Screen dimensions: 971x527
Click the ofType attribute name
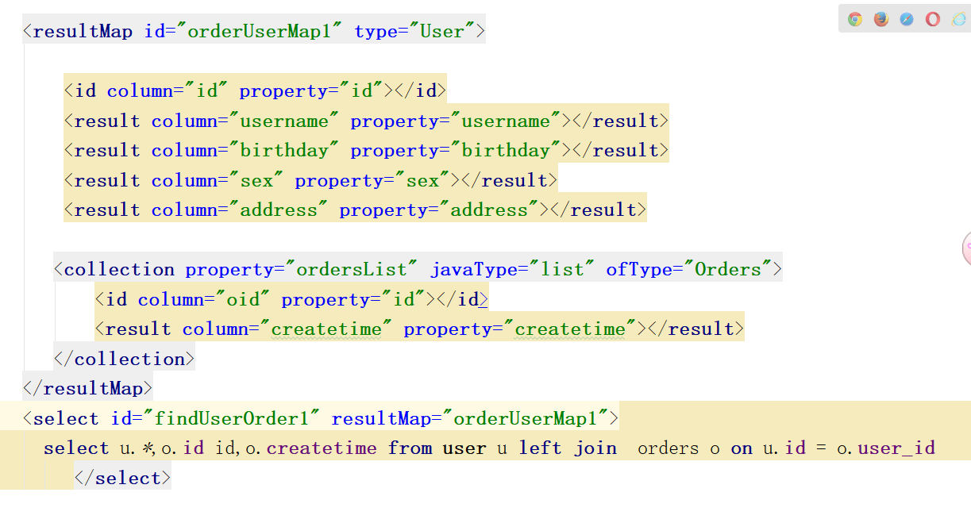[639, 270]
